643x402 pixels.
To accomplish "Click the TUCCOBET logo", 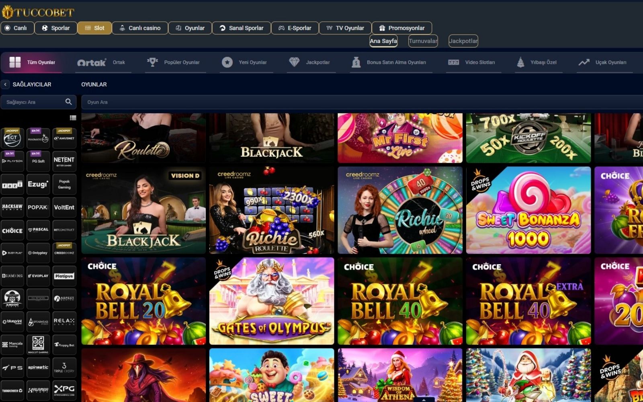I will pos(38,12).
